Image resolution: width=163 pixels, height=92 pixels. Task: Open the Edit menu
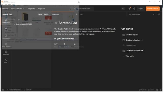tap(6, 4)
